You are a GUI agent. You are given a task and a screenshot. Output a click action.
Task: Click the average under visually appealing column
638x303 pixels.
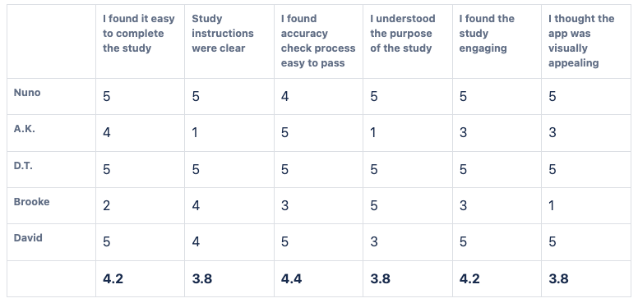coord(558,279)
